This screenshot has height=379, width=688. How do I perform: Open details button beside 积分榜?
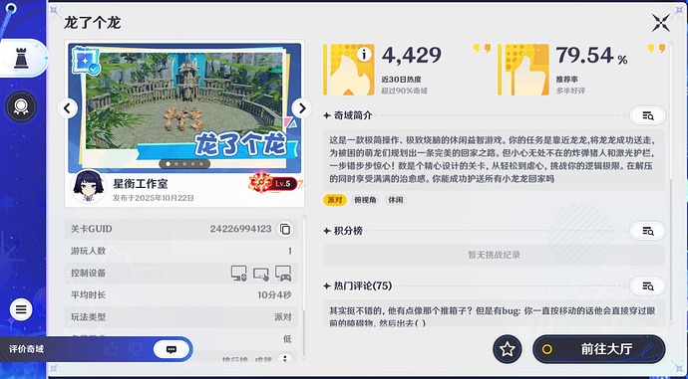[x=648, y=231]
